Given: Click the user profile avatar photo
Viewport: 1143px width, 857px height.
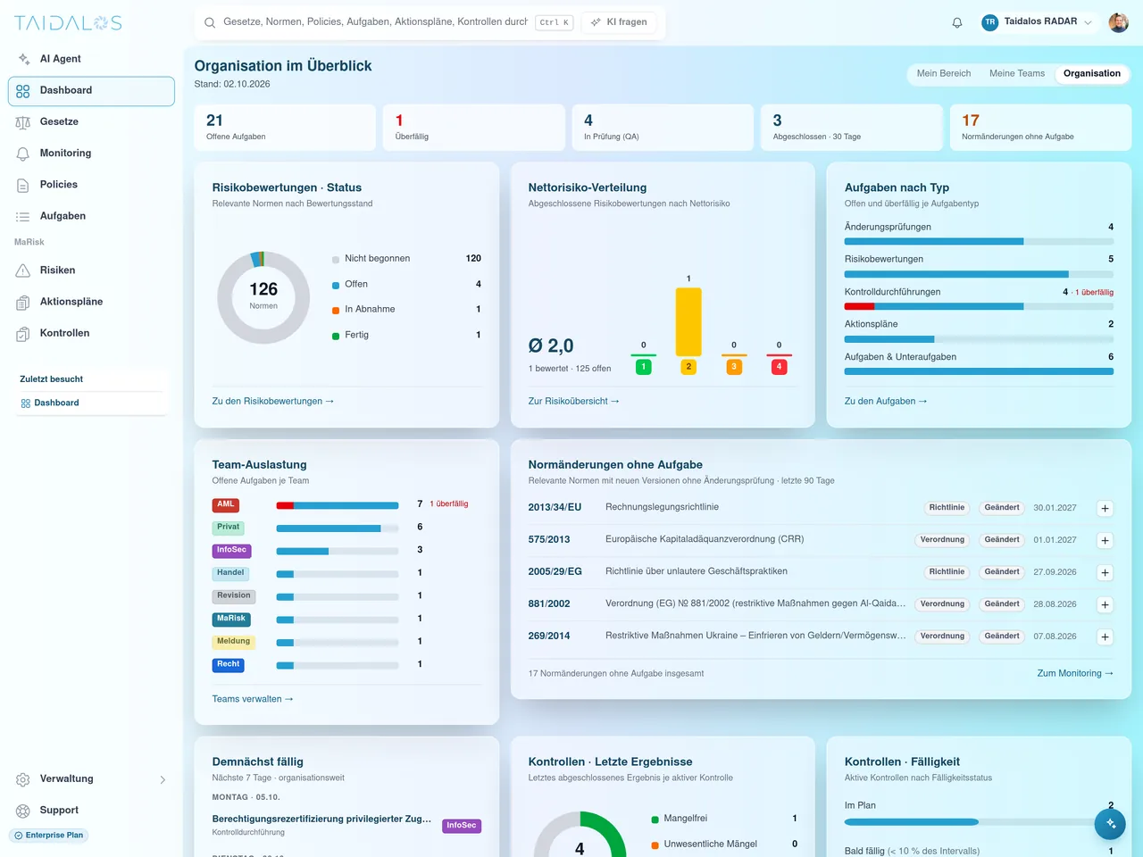Looking at the screenshot, I should point(1119,22).
